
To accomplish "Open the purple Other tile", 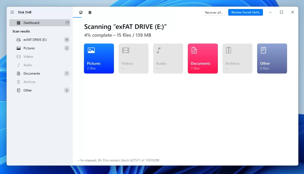I will tap(272, 58).
